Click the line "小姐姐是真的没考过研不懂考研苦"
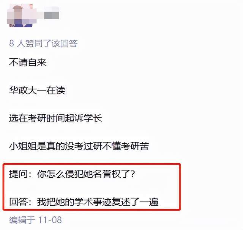The height and width of the screenshot is (230, 243). (x=79, y=146)
